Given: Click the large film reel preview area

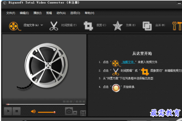Looking at the screenshot, I should pyautogui.click(x=44, y=66).
